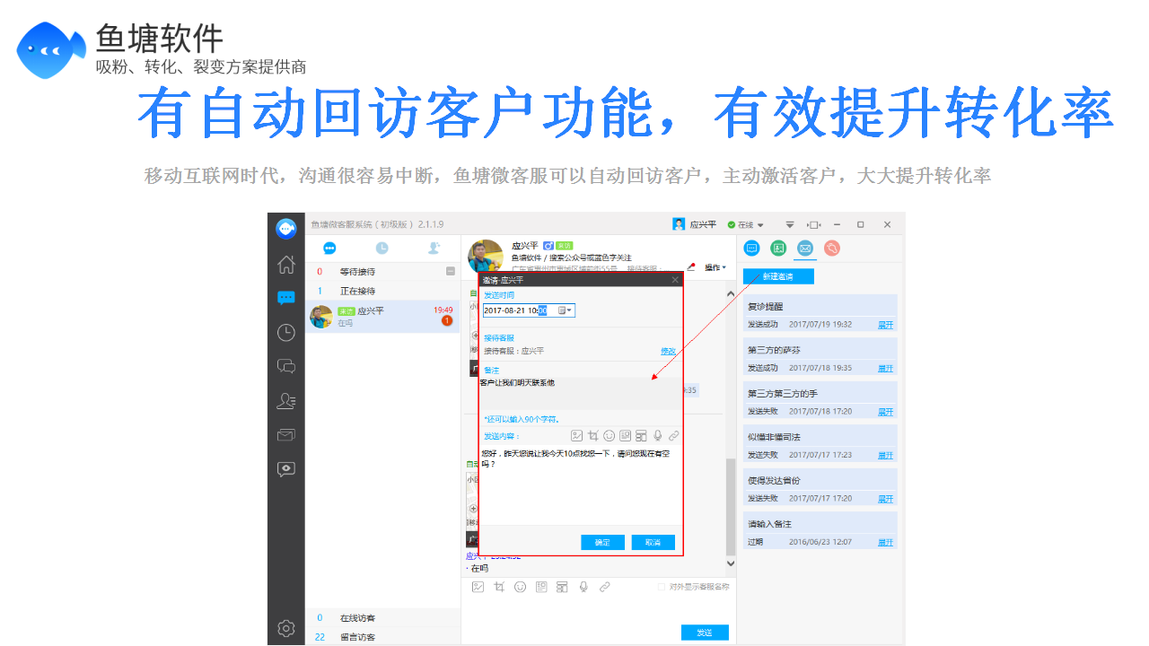Click the template icon in the invite dialog toolbar
This screenshot has width=1149, height=646.
(641, 436)
